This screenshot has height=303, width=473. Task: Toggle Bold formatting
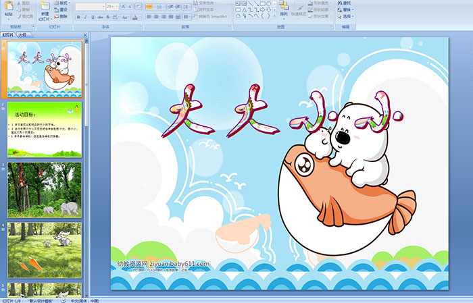[78, 17]
